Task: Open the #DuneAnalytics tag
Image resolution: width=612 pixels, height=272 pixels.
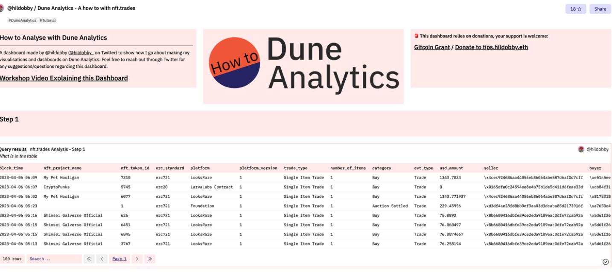Action: coord(22,20)
